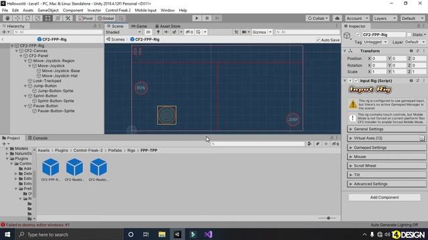Expand the General Settings section
The width and height of the screenshot is (428, 240).
click(387, 129)
